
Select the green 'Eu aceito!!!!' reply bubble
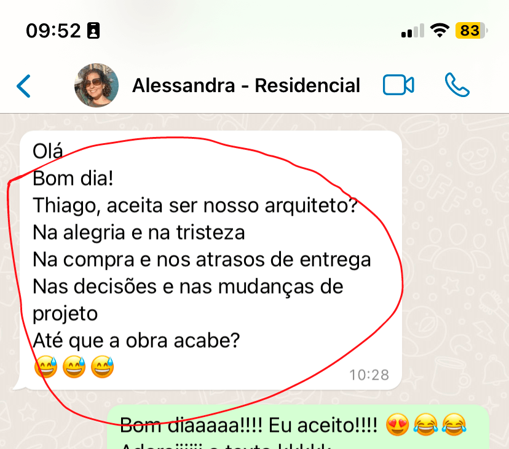coord(298,427)
